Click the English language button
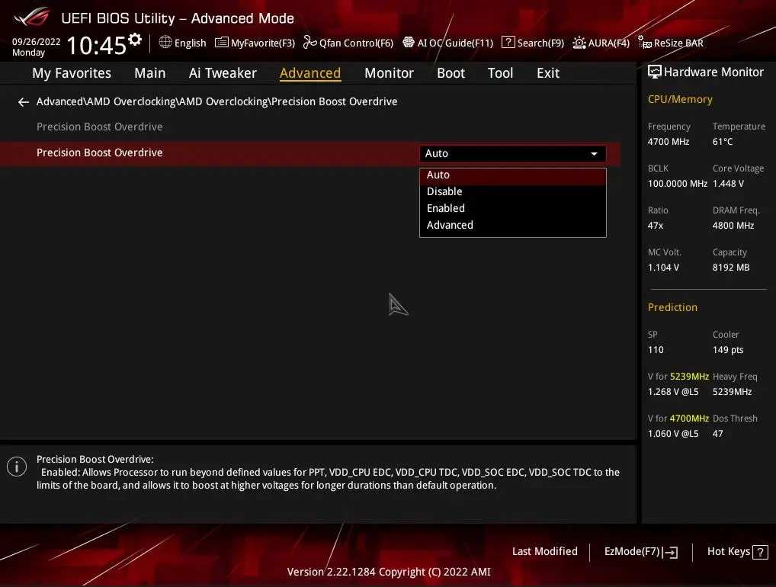 coord(183,43)
